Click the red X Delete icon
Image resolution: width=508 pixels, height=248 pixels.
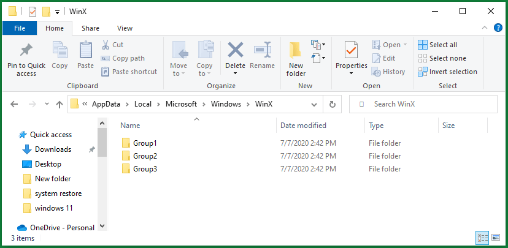click(235, 50)
